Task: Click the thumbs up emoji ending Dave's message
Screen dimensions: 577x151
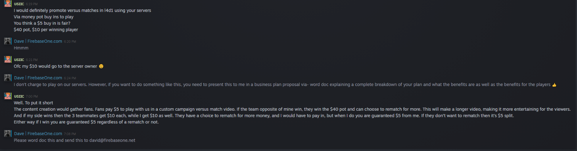Action: [554, 85]
